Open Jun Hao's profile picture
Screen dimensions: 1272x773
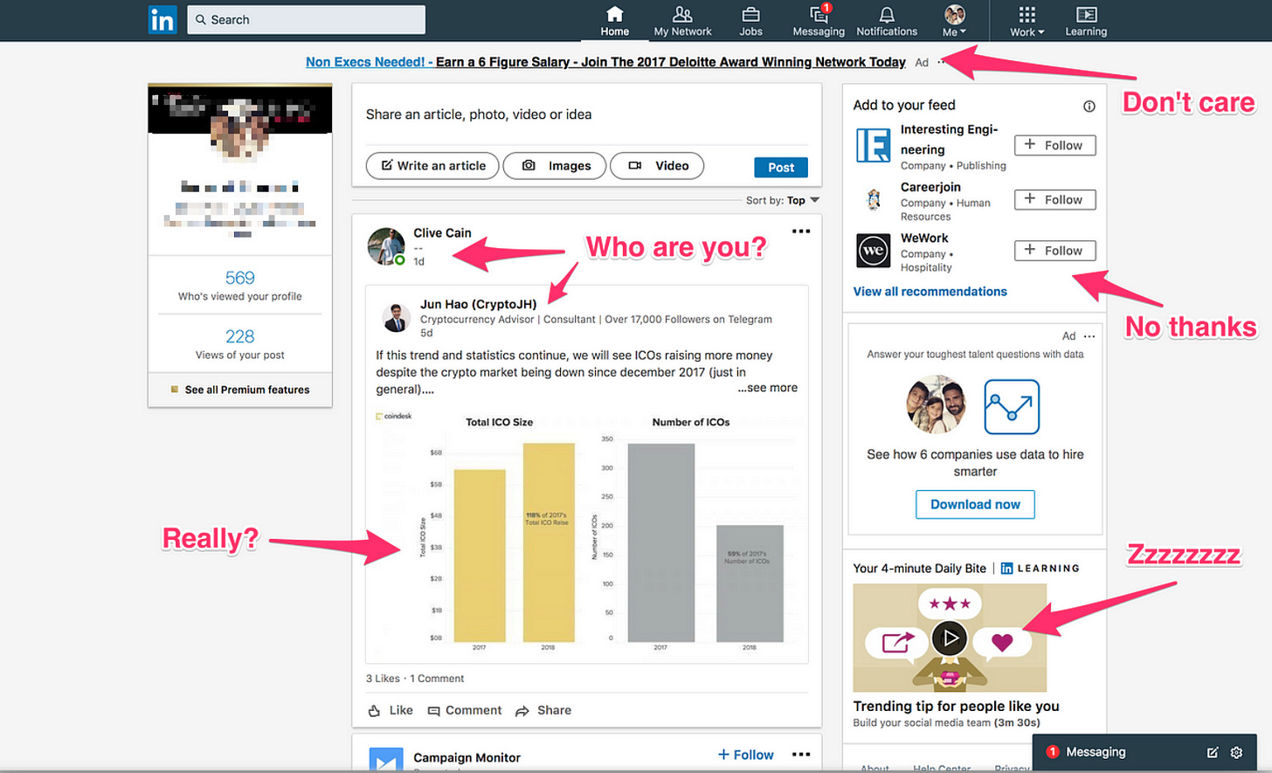tap(397, 318)
